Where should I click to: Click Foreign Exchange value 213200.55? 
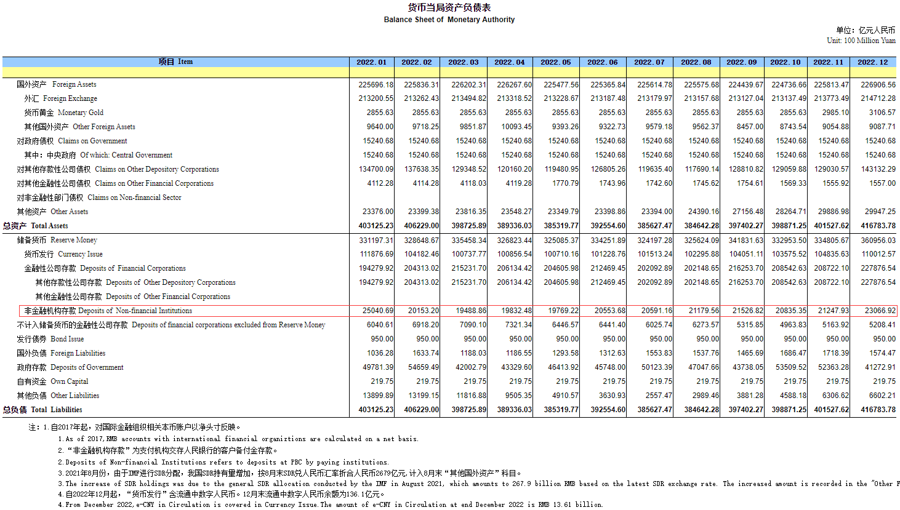point(376,99)
